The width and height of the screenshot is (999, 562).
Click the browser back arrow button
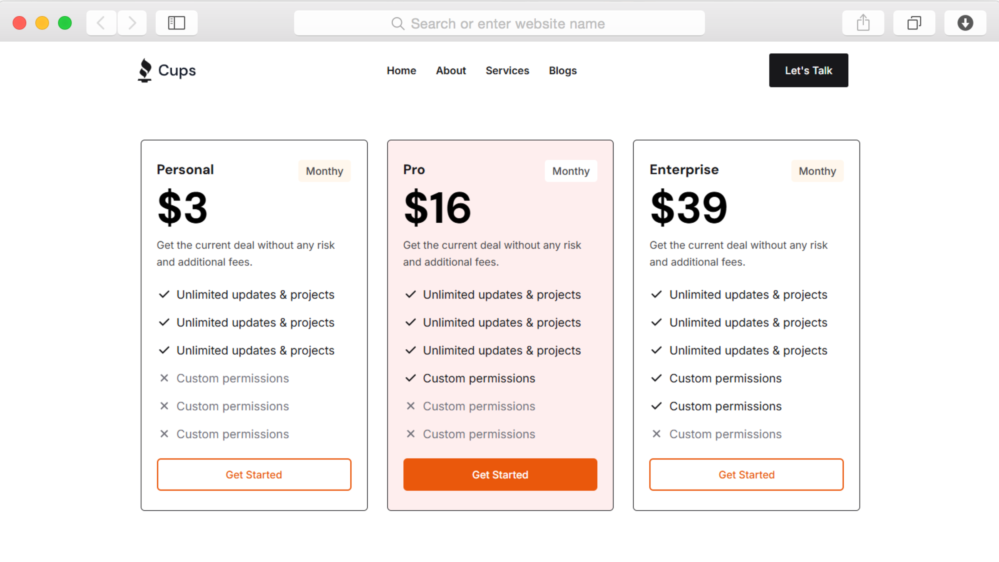point(101,23)
